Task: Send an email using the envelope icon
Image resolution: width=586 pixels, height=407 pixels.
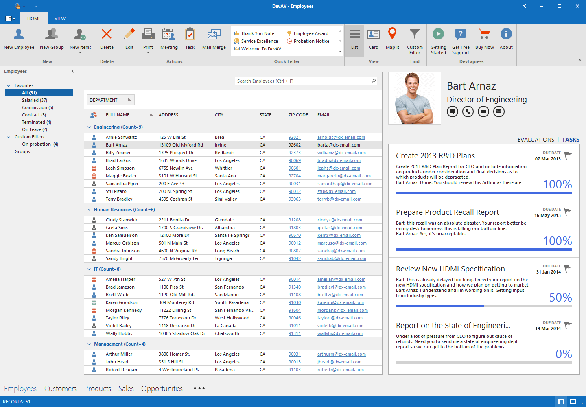Action: (x=499, y=111)
